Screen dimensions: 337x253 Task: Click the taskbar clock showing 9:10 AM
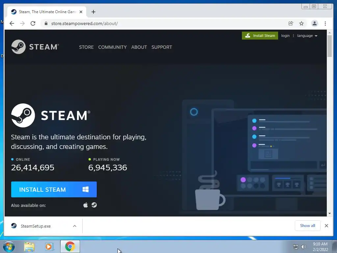click(x=320, y=247)
